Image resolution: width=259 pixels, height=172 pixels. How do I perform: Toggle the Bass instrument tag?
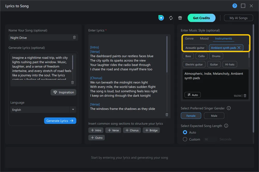188,56
